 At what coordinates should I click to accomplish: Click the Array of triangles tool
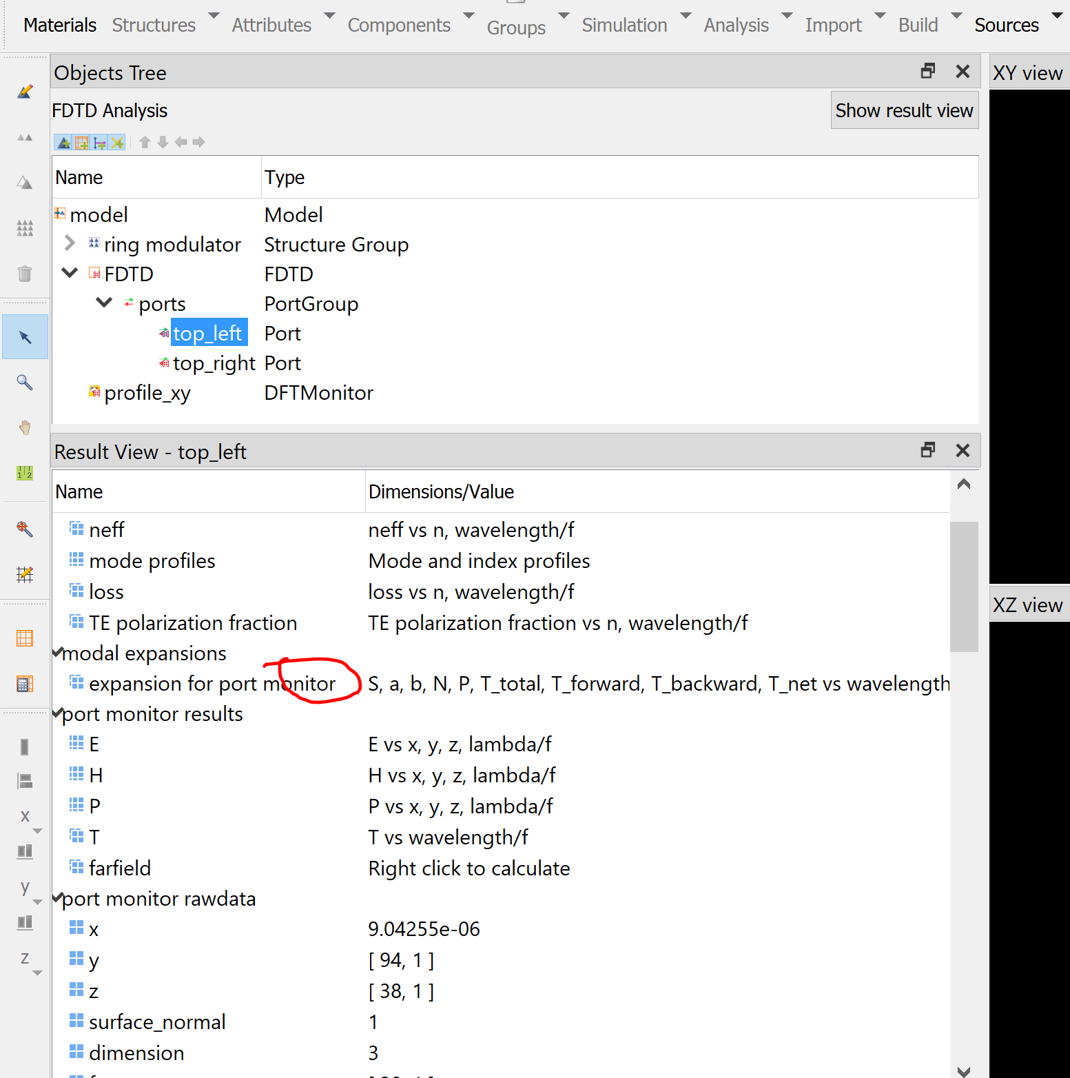pos(25,228)
